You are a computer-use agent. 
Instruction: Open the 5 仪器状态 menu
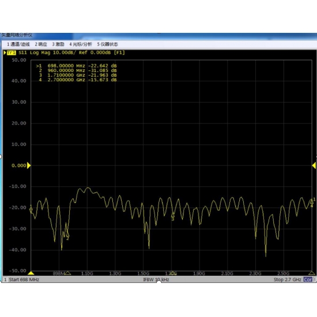(x=107, y=44)
